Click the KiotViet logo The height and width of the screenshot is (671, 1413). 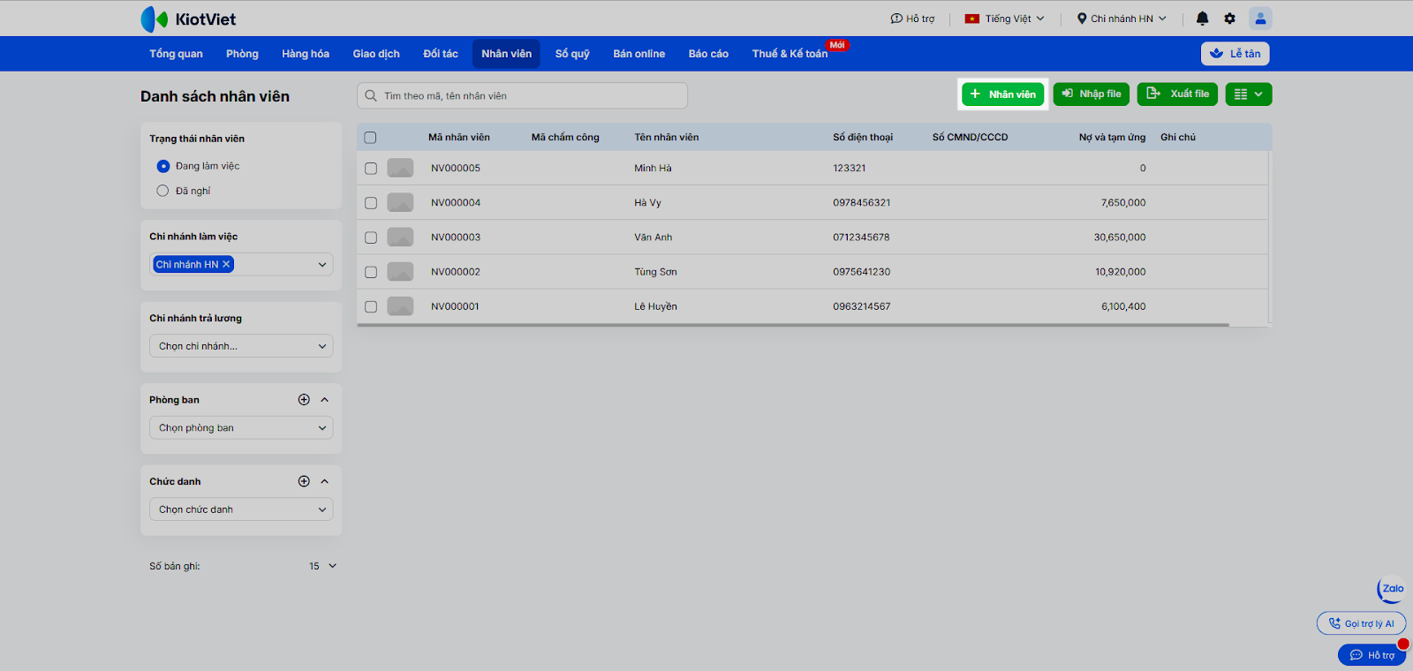(188, 19)
